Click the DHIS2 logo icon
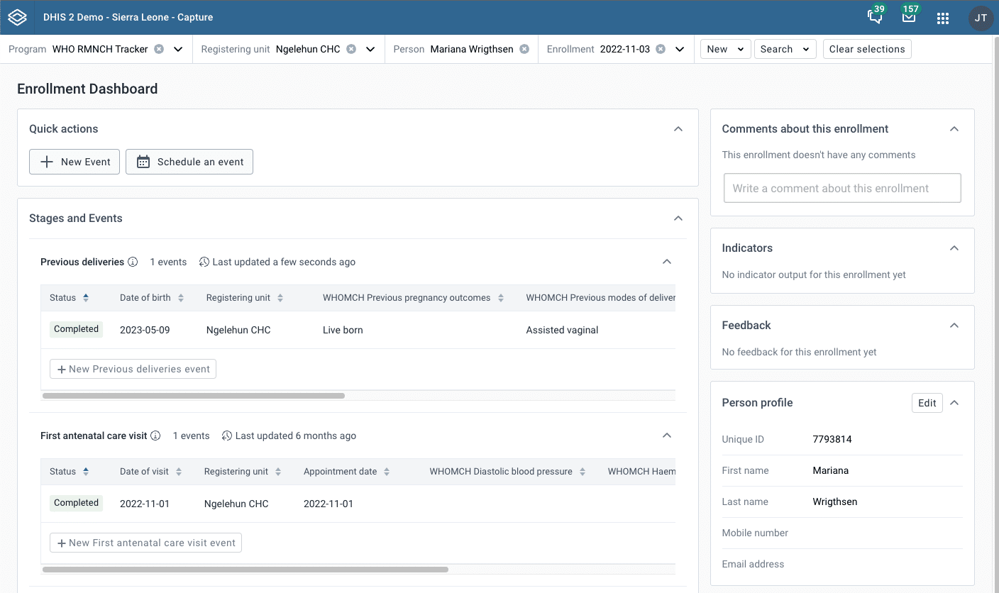999x593 pixels. [x=17, y=17]
